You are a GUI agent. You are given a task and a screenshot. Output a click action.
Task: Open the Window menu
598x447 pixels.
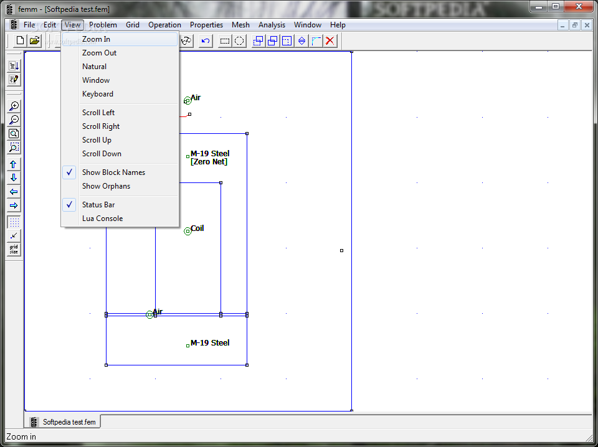(x=307, y=25)
